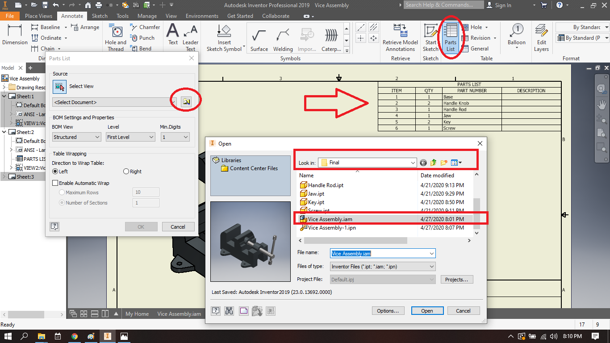Switch to the Sketch ribbon tab
Image resolution: width=610 pixels, height=343 pixels.
coord(100,16)
